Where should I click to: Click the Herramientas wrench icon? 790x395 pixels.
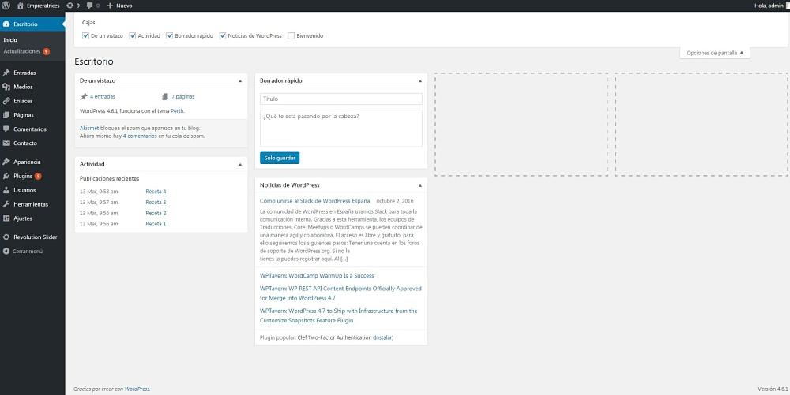pyautogui.click(x=6, y=204)
